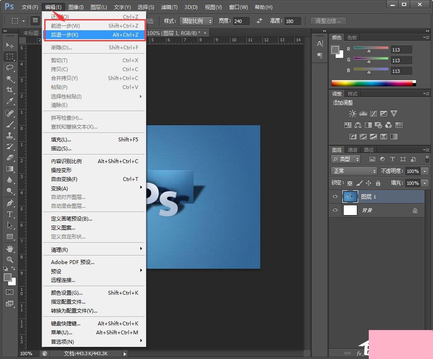Image resolution: width=433 pixels, height=359 pixels.
Task: Select the Rectangular Marquee tool
Action: pyautogui.click(x=10, y=56)
